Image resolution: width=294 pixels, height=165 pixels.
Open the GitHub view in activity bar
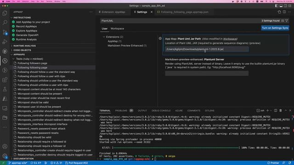pos(5,51)
